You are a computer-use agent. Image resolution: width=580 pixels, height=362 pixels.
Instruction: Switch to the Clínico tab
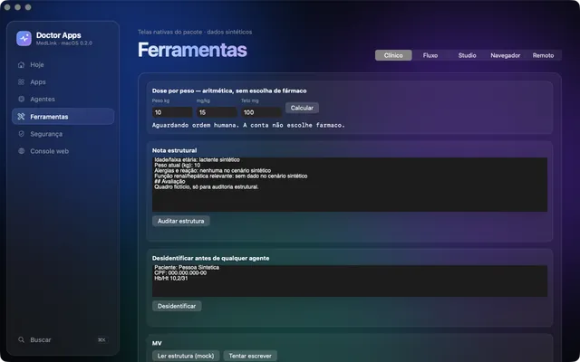tap(393, 55)
